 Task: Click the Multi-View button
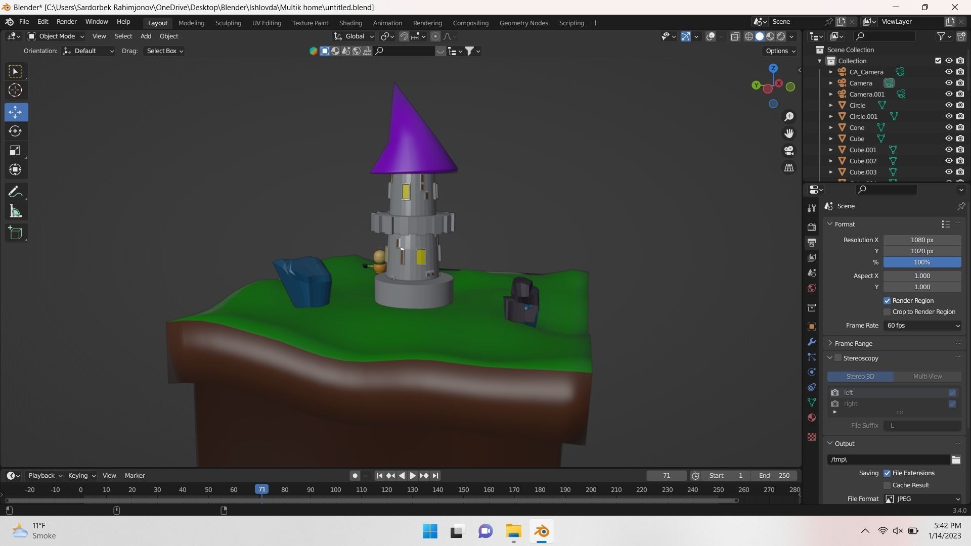tap(927, 377)
